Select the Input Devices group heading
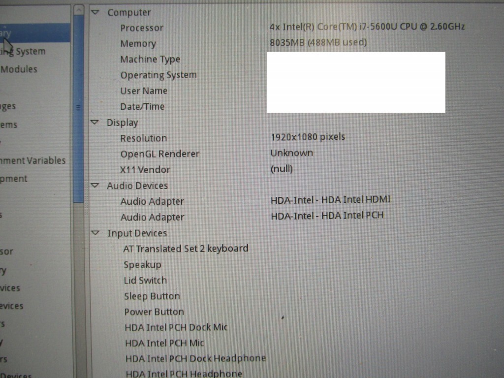504x378 pixels. (137, 233)
